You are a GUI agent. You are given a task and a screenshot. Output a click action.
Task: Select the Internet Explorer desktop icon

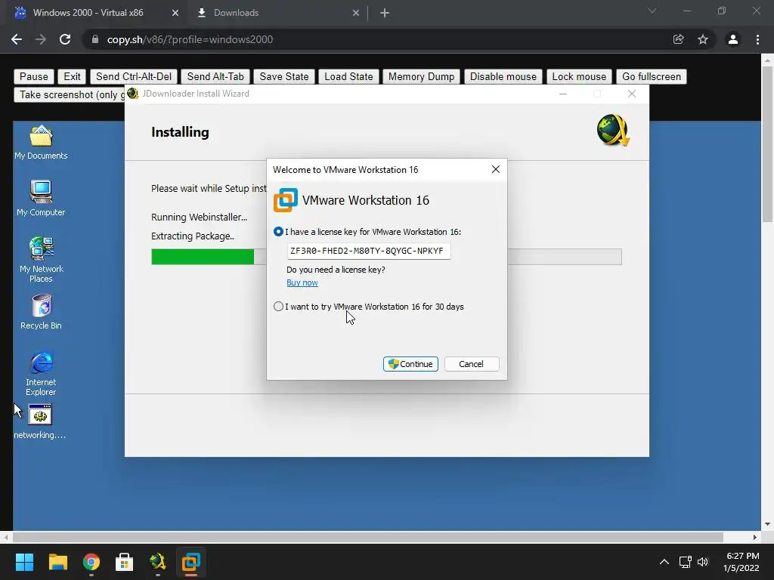tap(41, 373)
